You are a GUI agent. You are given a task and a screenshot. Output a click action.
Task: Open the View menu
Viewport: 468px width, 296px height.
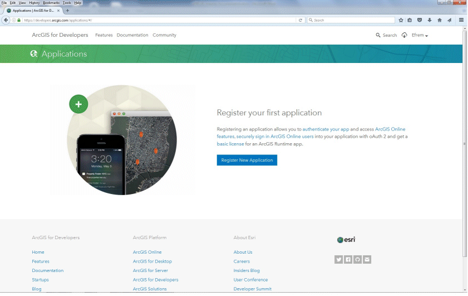[22, 3]
